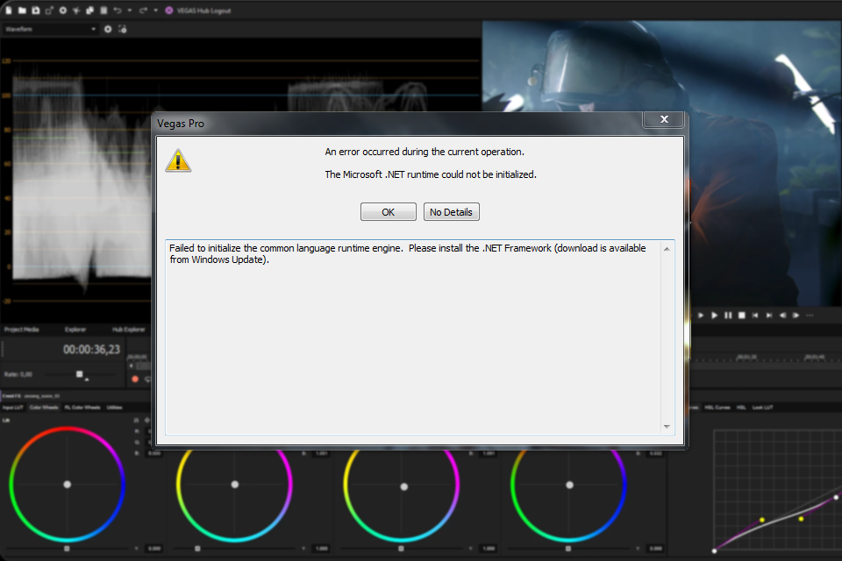The image size is (842, 561).
Task: Click center point of third color wheel
Action: 403,486
